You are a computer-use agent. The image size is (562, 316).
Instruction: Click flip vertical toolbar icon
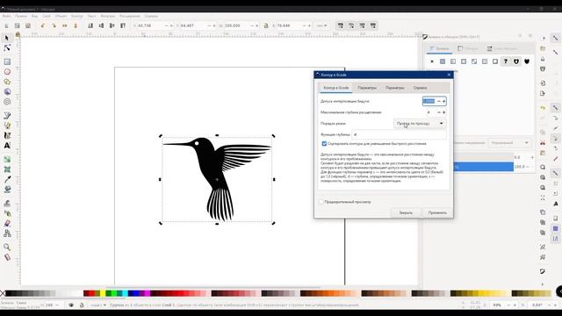(76, 25)
